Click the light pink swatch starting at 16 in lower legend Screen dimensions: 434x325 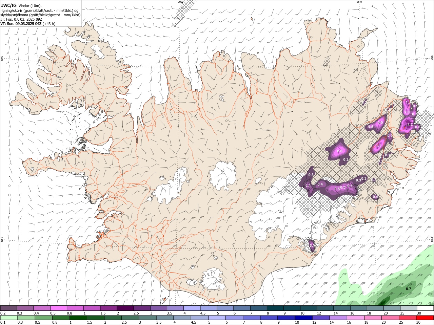coord(355,318)
